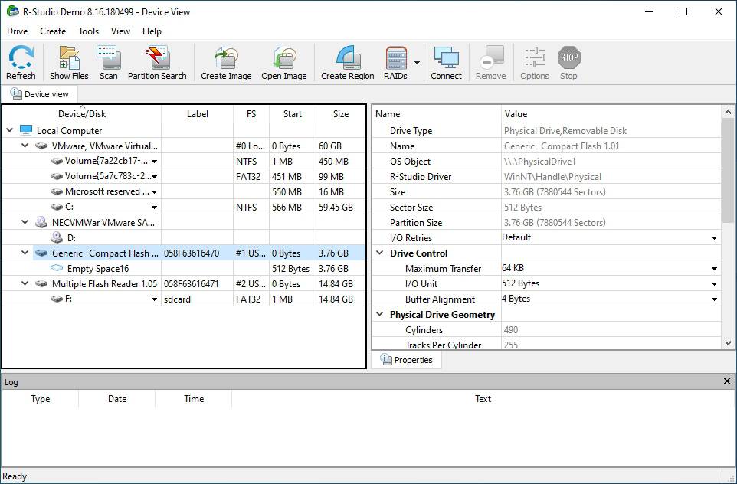The height and width of the screenshot is (484, 737).
Task: Select the Properties tab
Action: click(x=407, y=360)
